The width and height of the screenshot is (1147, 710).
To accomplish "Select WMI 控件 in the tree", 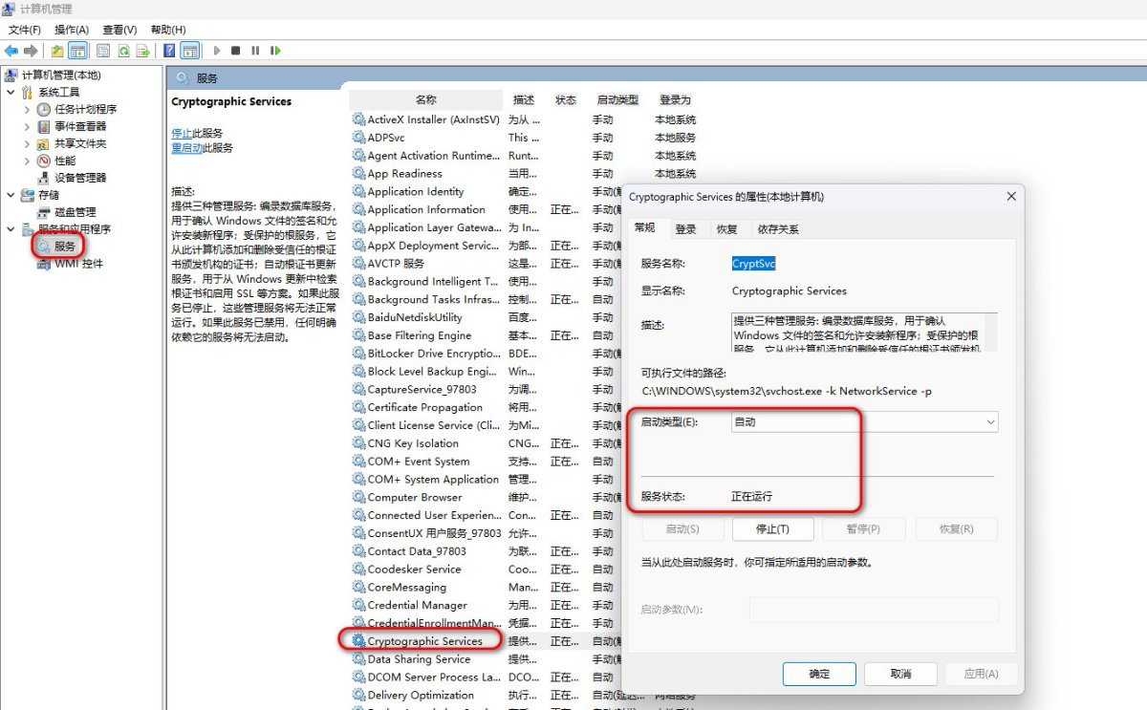I will (78, 264).
